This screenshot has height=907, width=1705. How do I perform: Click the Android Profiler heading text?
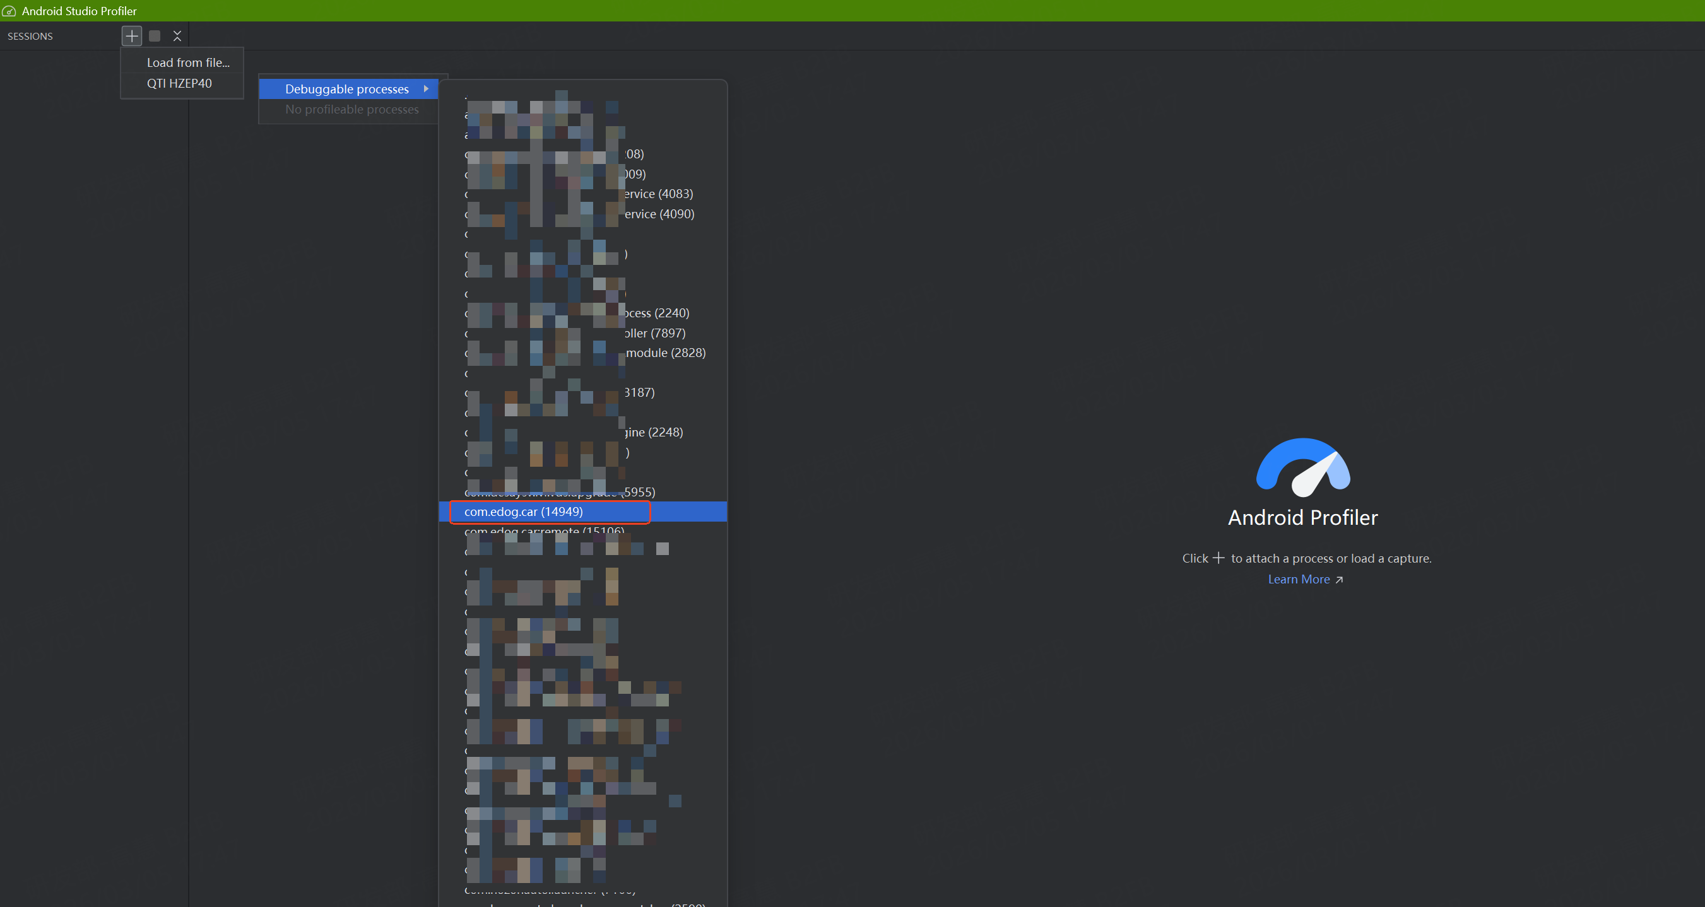pos(1302,517)
